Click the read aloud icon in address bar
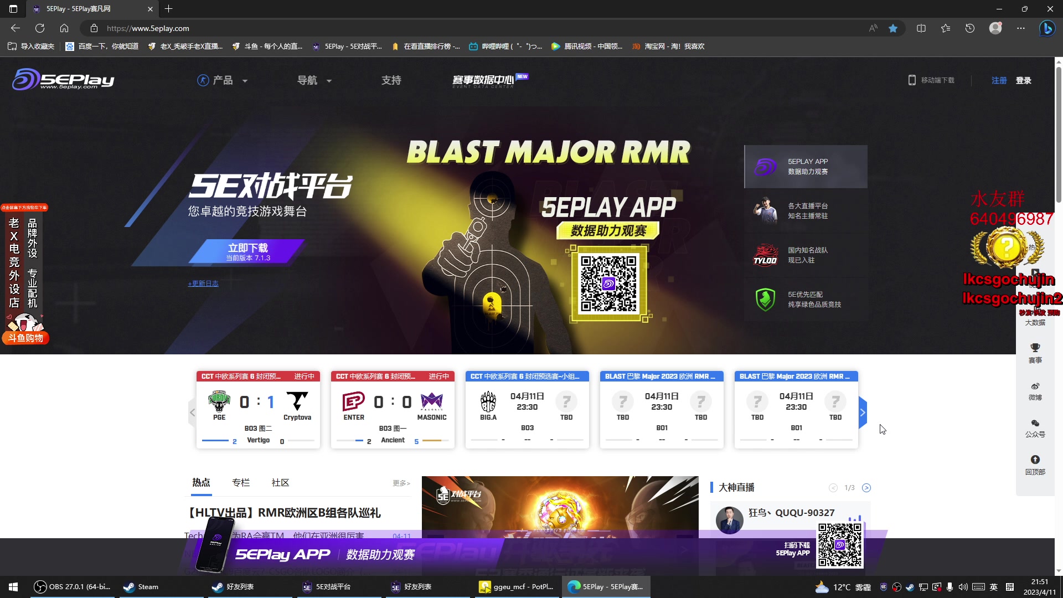The height and width of the screenshot is (598, 1063). pyautogui.click(x=873, y=28)
